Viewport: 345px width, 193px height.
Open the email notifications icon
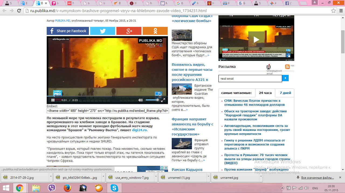268,67
